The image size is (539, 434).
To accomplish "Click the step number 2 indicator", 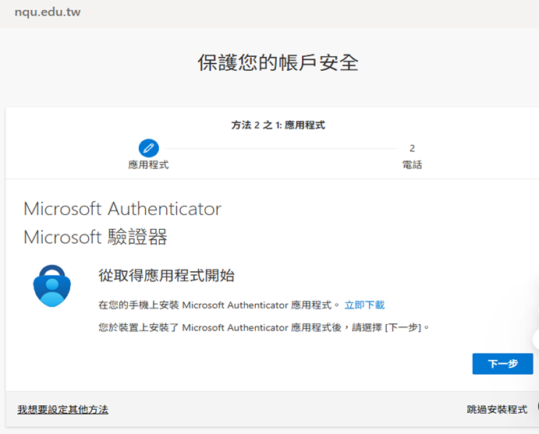I will (x=412, y=148).
